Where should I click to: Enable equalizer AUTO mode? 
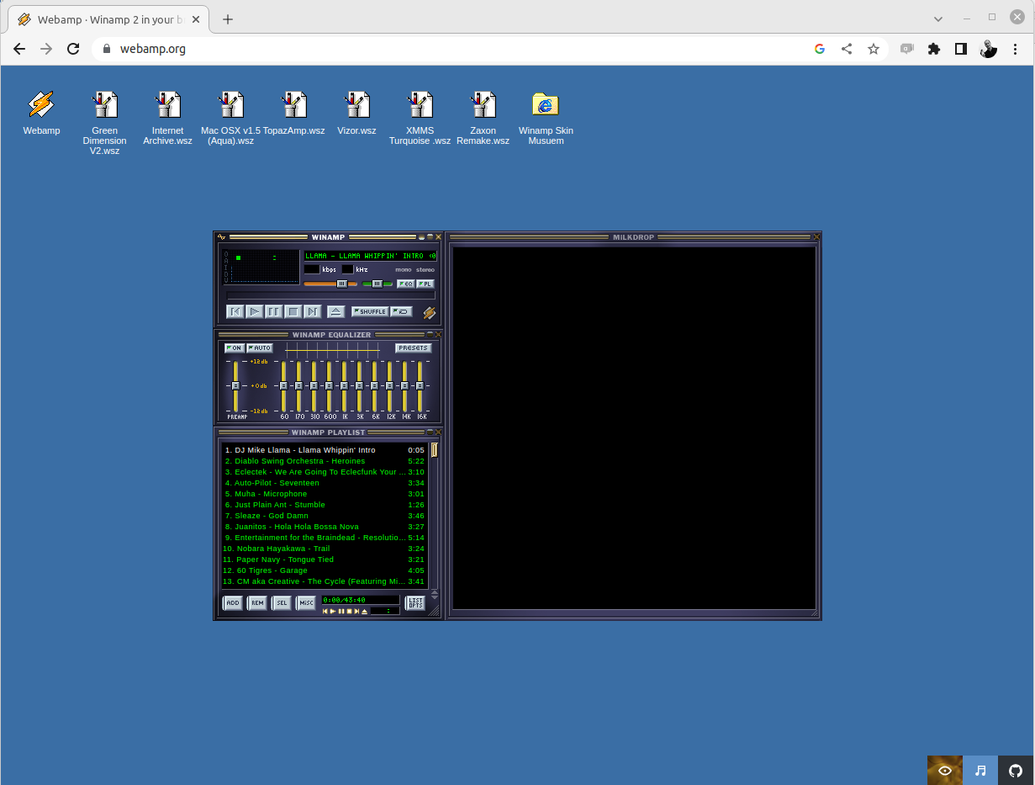[260, 348]
